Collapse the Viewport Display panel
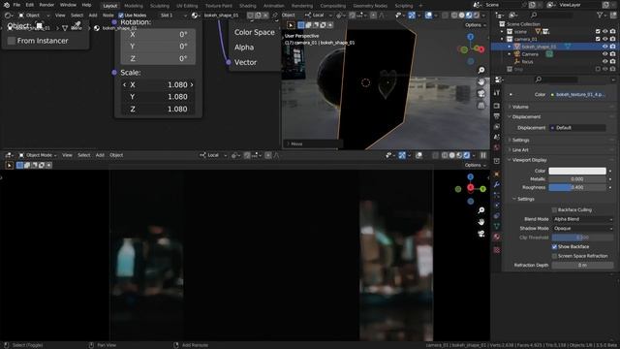 [529, 160]
